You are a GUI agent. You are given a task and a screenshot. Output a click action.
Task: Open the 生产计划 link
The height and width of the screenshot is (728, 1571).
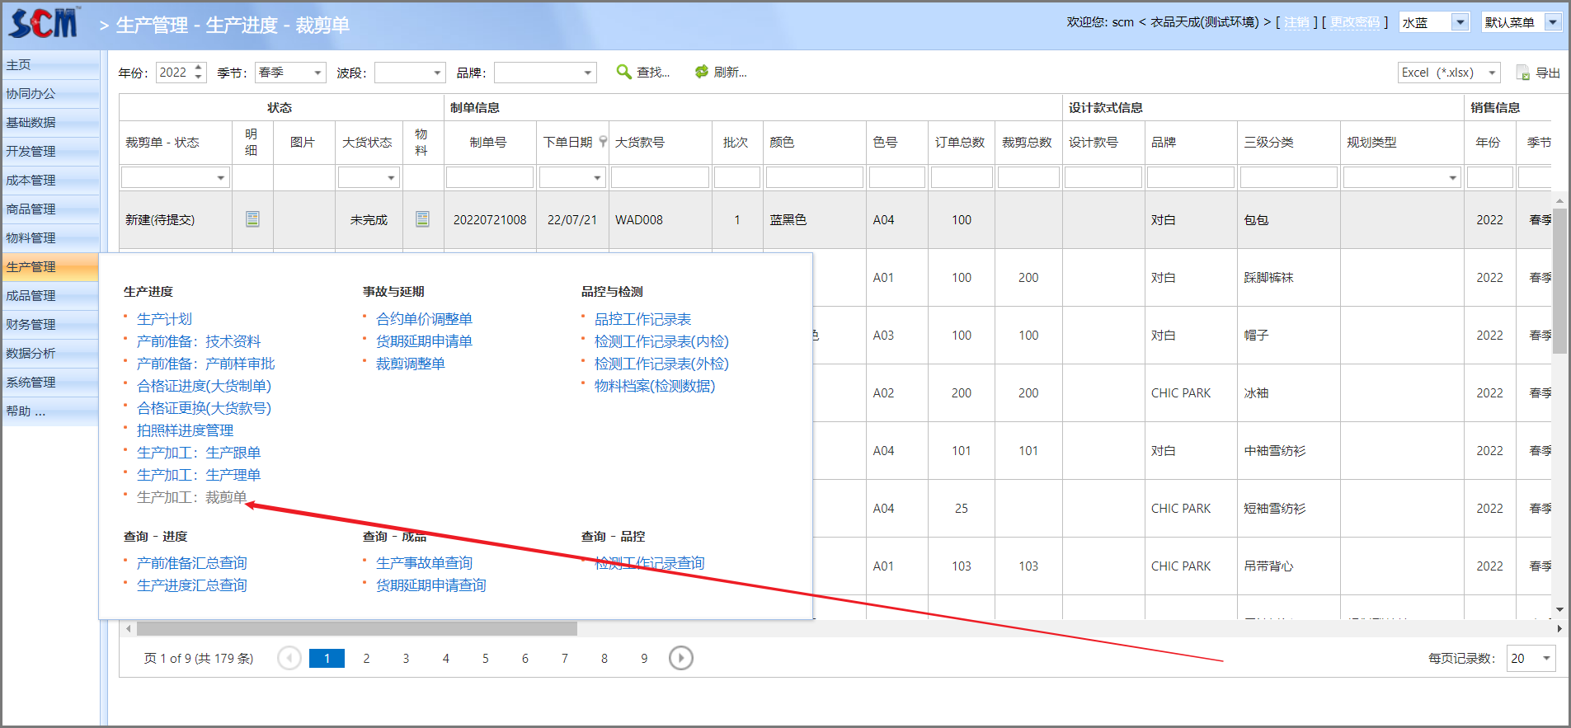pyautogui.click(x=164, y=319)
